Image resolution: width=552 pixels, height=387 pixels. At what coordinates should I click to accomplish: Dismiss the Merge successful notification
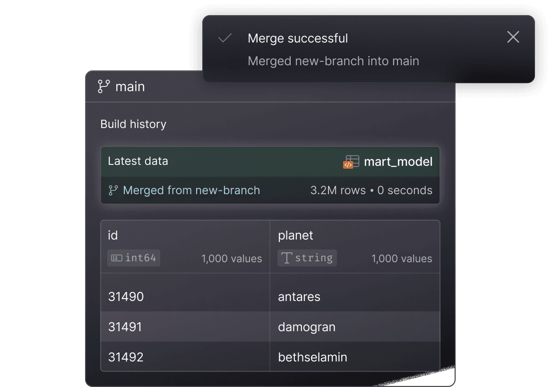coord(513,37)
